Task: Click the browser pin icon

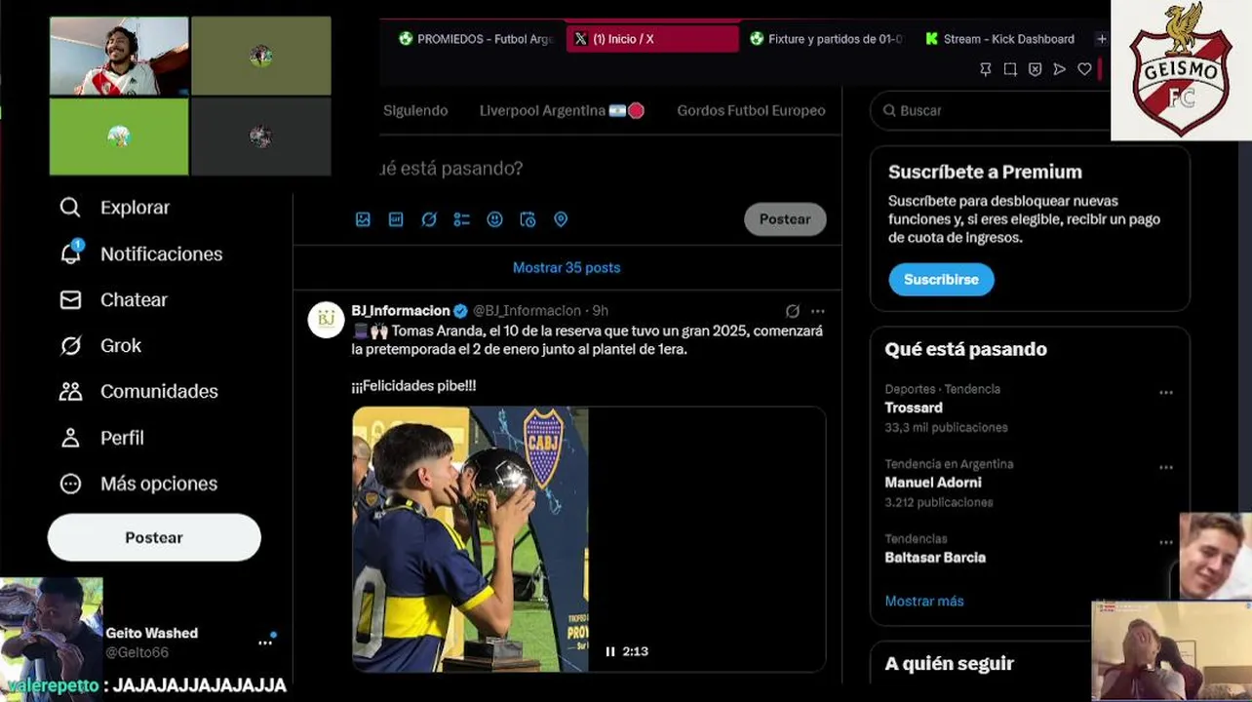Action: (986, 69)
